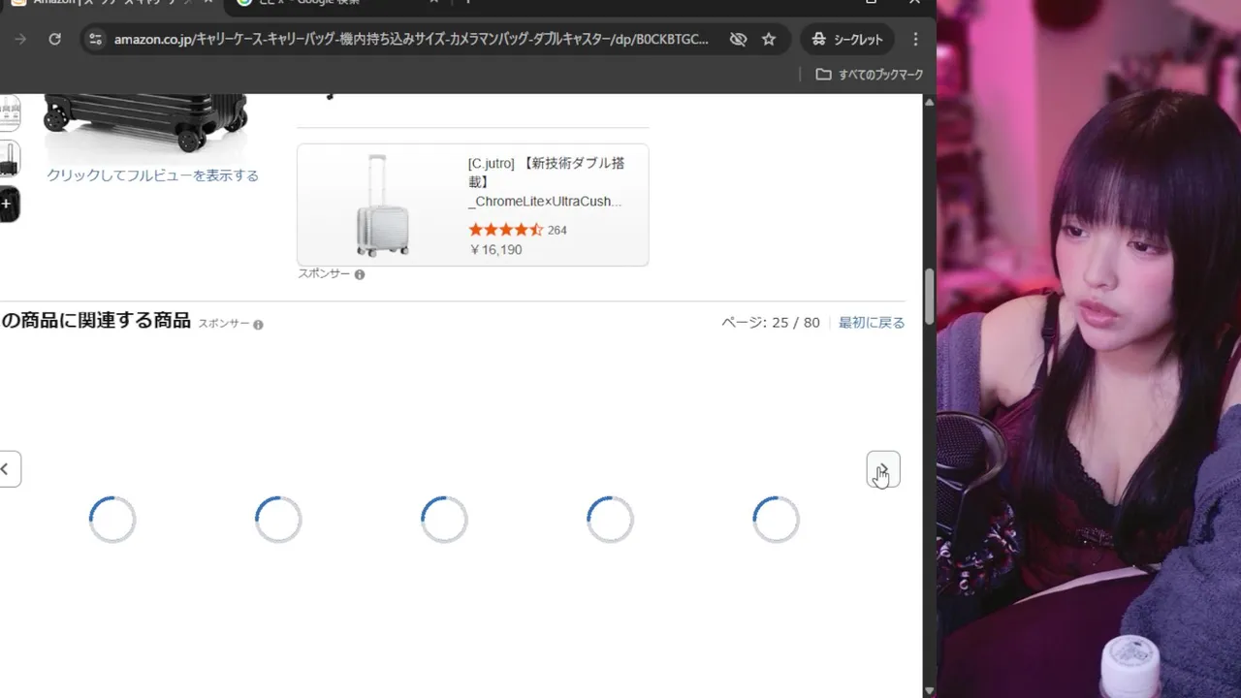Image resolution: width=1241 pixels, height=698 pixels.
Task: Click ページ: 25 / 80 indicator
Action: (771, 323)
